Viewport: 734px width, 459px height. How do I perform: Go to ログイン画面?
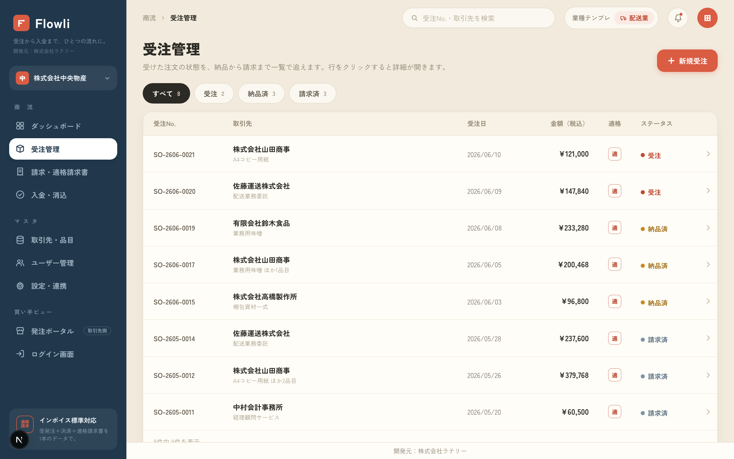click(x=63, y=354)
